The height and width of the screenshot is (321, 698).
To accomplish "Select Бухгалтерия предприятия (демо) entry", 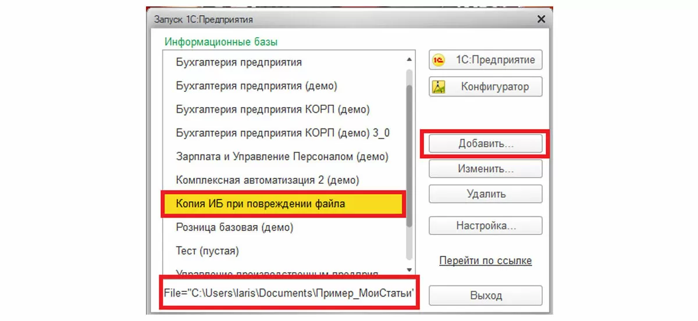I will pyautogui.click(x=285, y=85).
